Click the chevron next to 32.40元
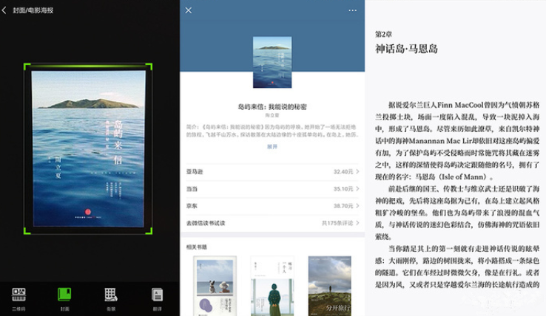The image size is (546, 316). [x=357, y=172]
